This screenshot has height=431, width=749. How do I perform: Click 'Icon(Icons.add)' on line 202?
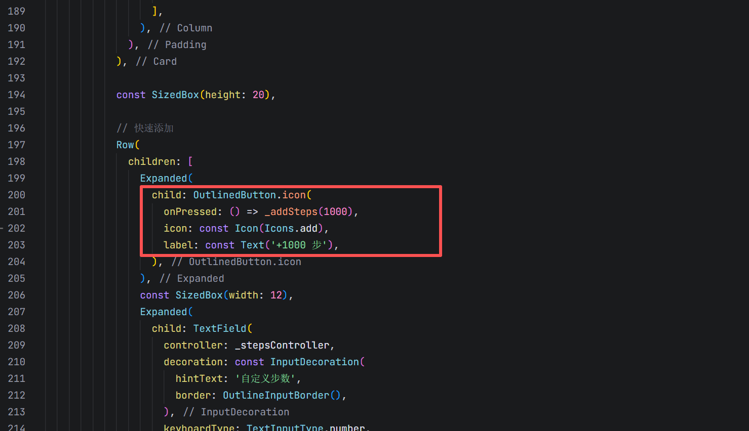(x=279, y=228)
